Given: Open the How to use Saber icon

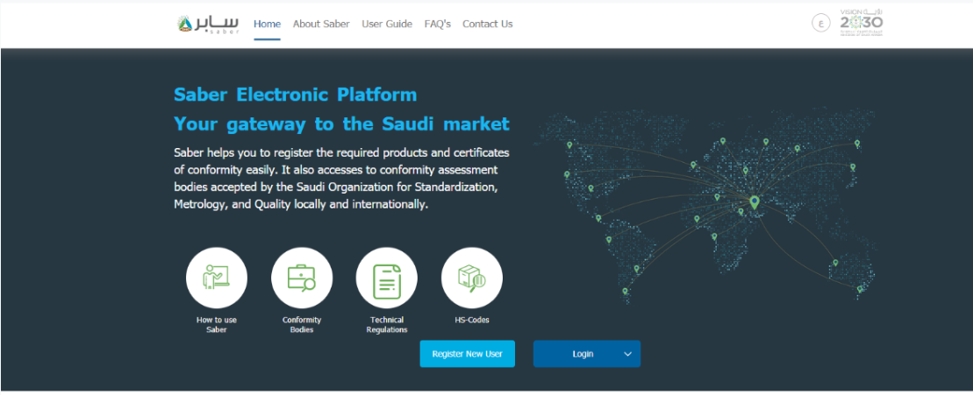Looking at the screenshot, I should point(217,278).
